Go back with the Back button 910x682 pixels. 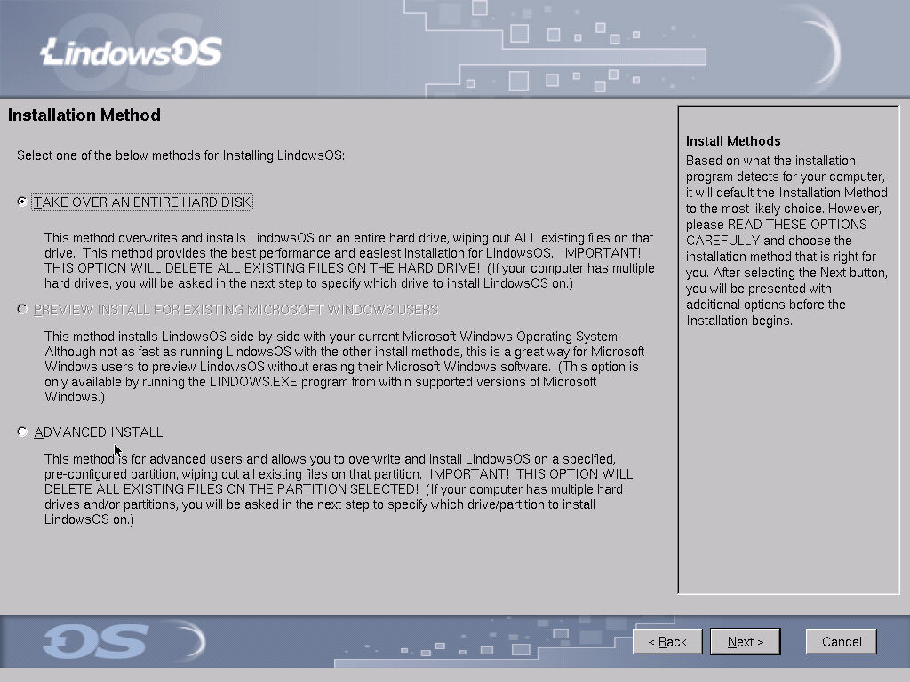[667, 641]
